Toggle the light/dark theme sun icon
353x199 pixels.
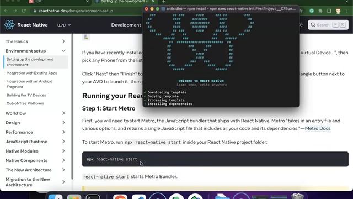(x=301, y=25)
